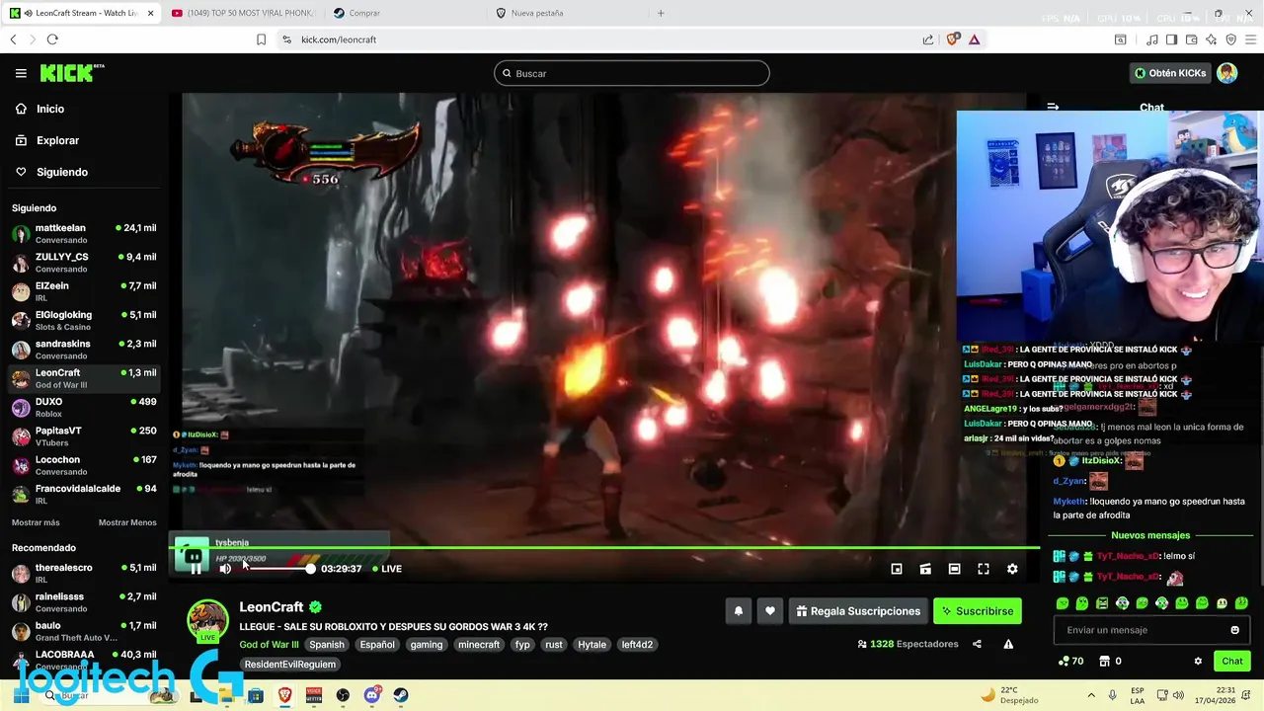Reload the page
Screen dimensions: 1264x711
(52, 39)
